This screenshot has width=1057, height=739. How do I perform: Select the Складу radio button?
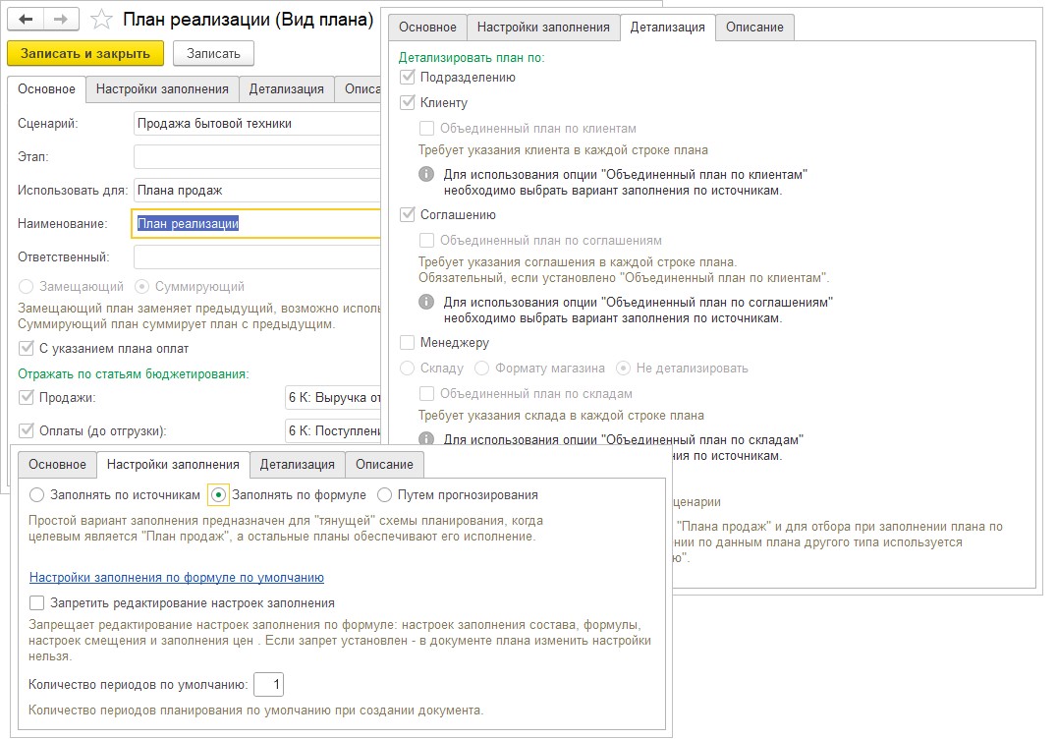(407, 369)
